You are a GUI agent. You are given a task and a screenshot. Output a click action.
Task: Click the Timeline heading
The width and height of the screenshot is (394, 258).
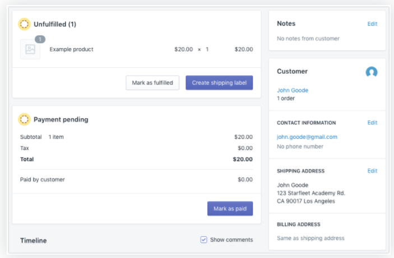tap(34, 241)
